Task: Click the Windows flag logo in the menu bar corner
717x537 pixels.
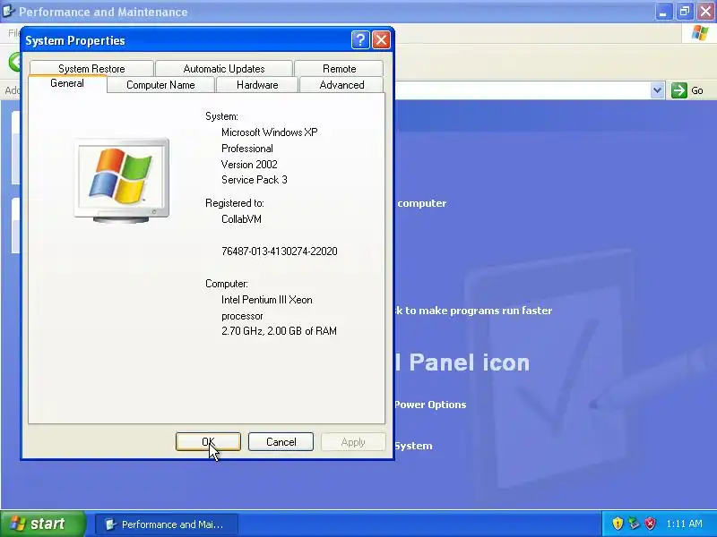Action: point(700,33)
